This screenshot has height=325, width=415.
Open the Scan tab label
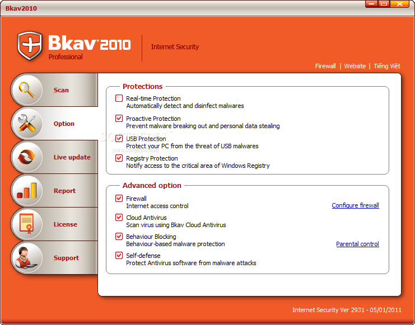pos(61,90)
